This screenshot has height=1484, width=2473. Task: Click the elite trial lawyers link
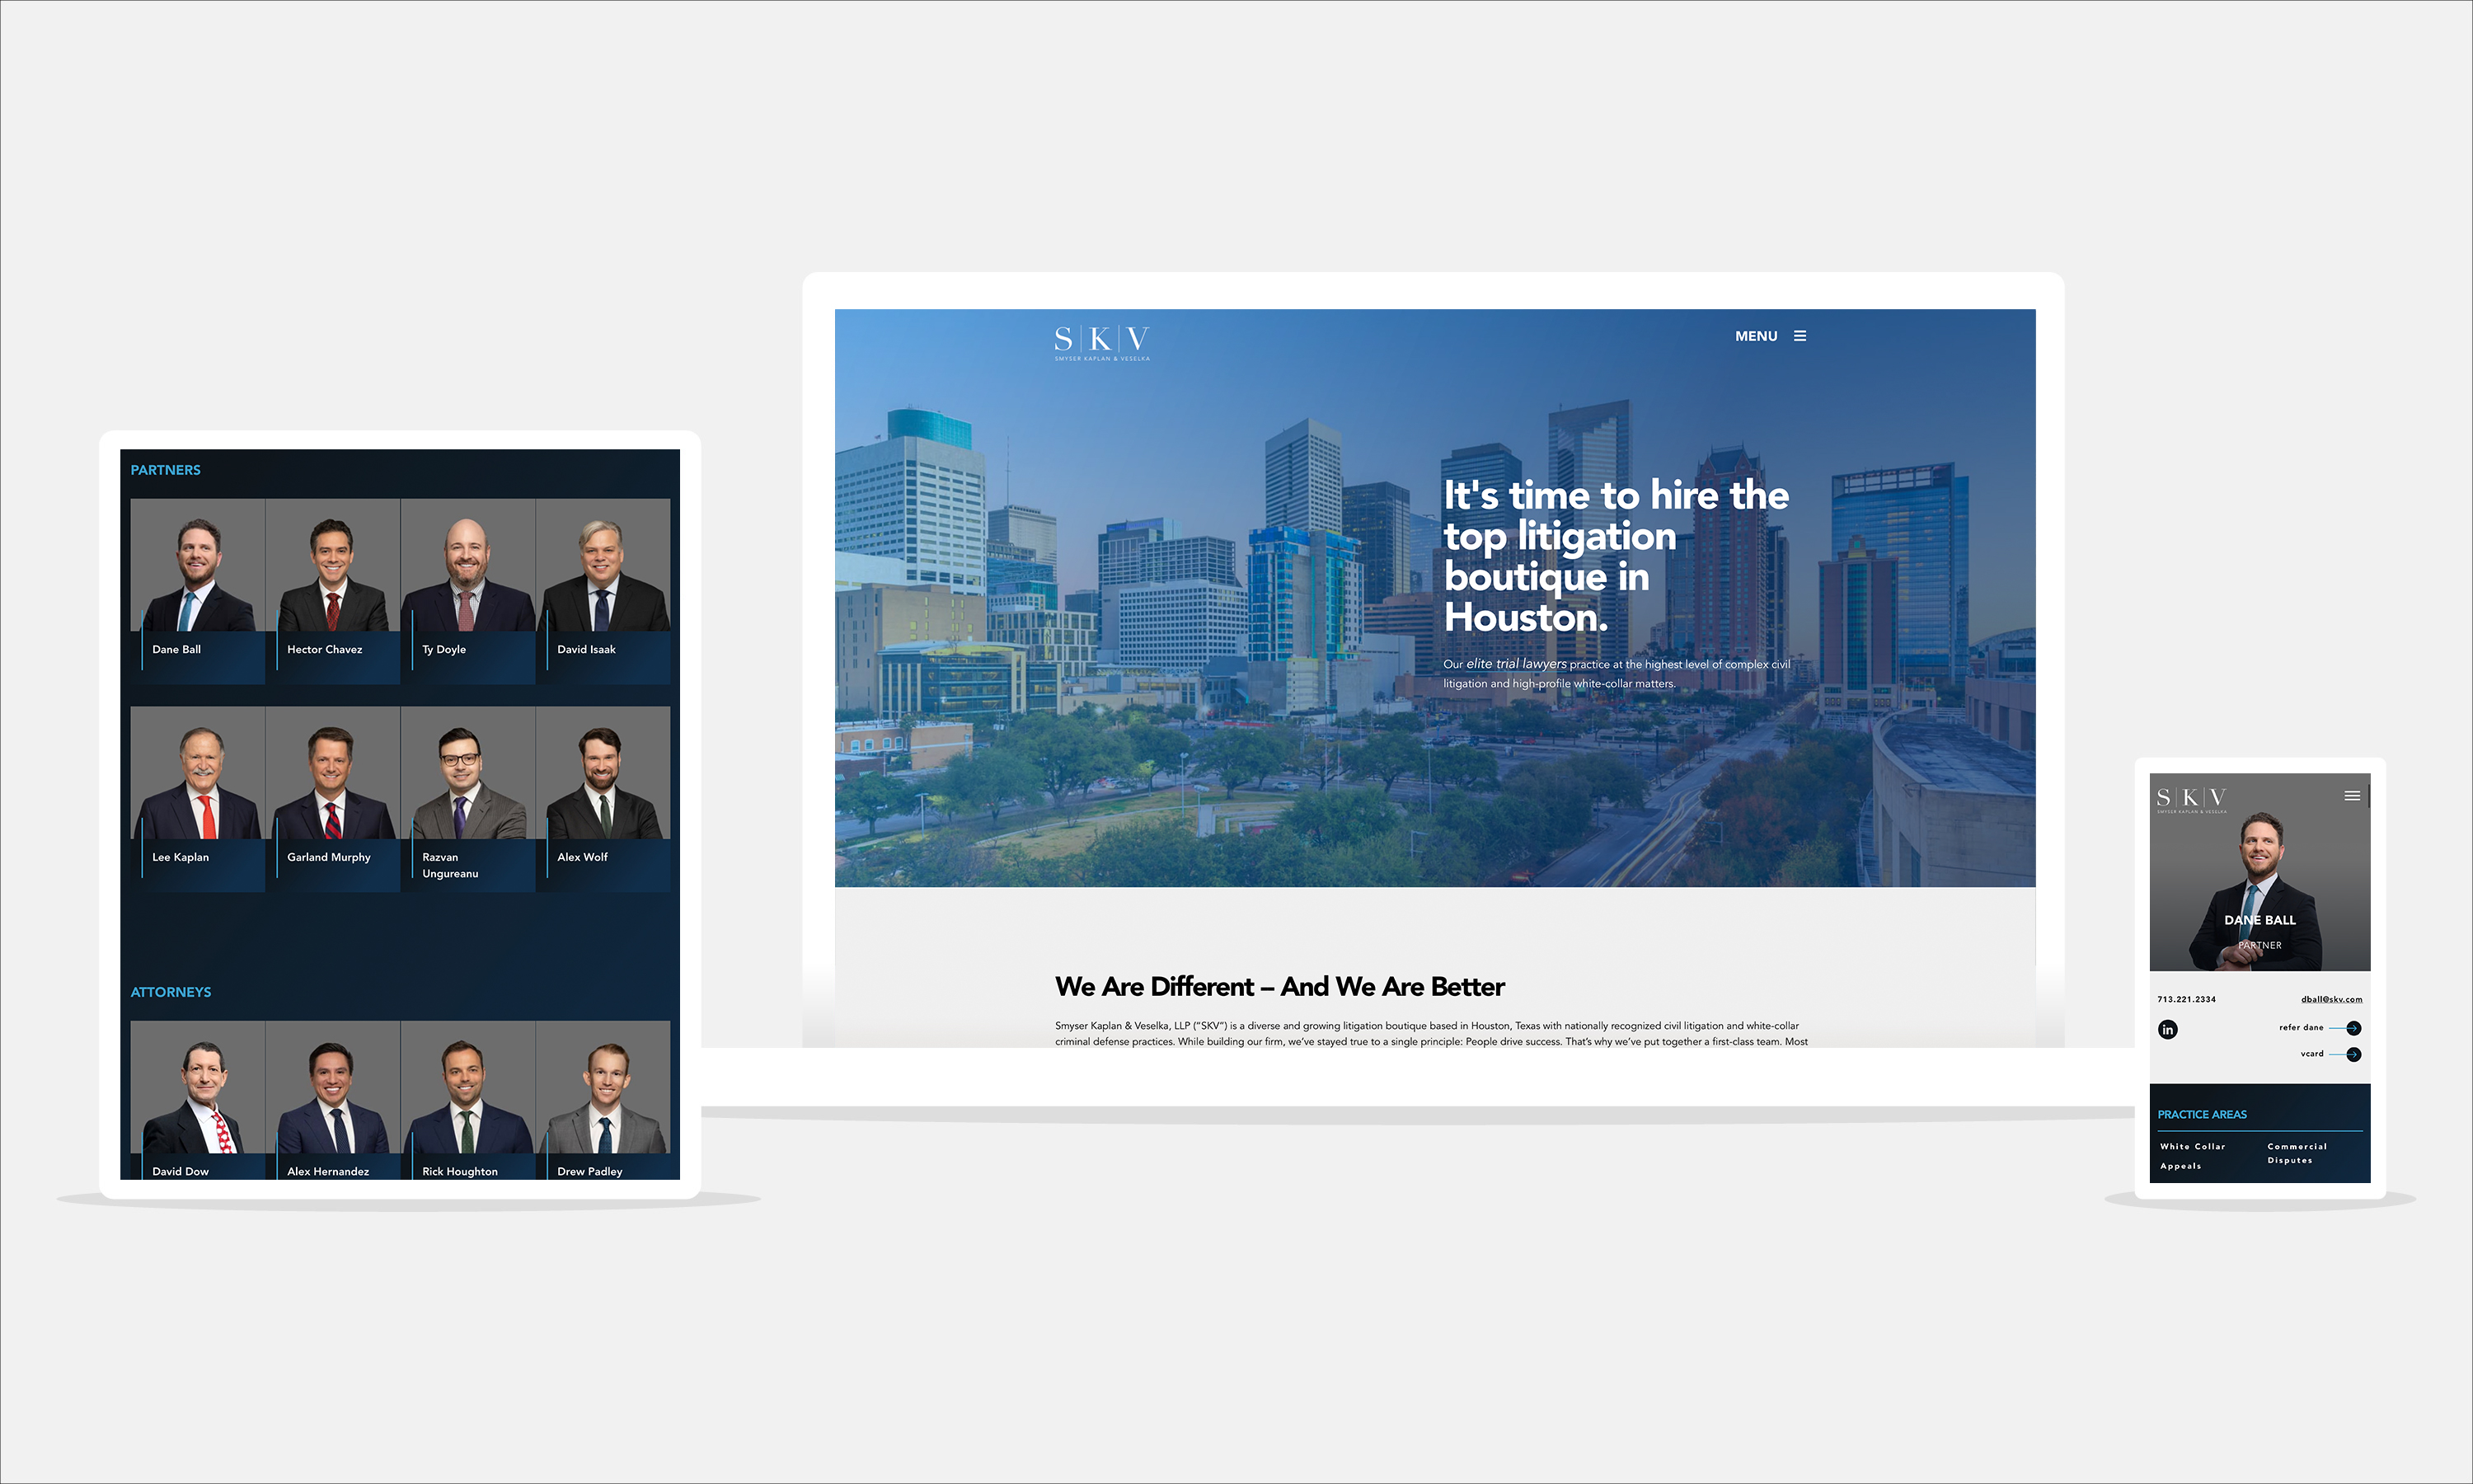1517,663
